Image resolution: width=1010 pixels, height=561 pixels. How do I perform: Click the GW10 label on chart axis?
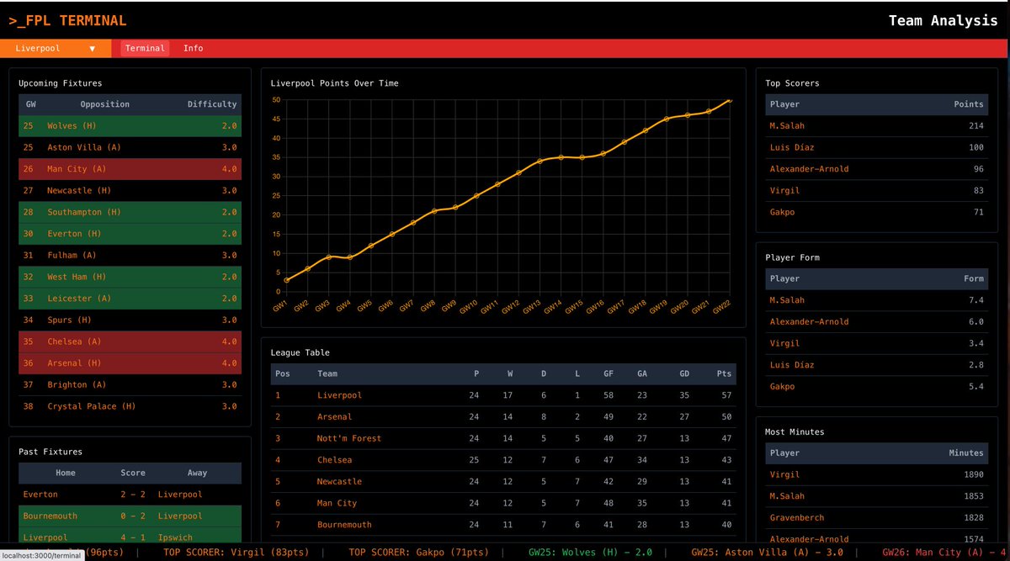470,307
